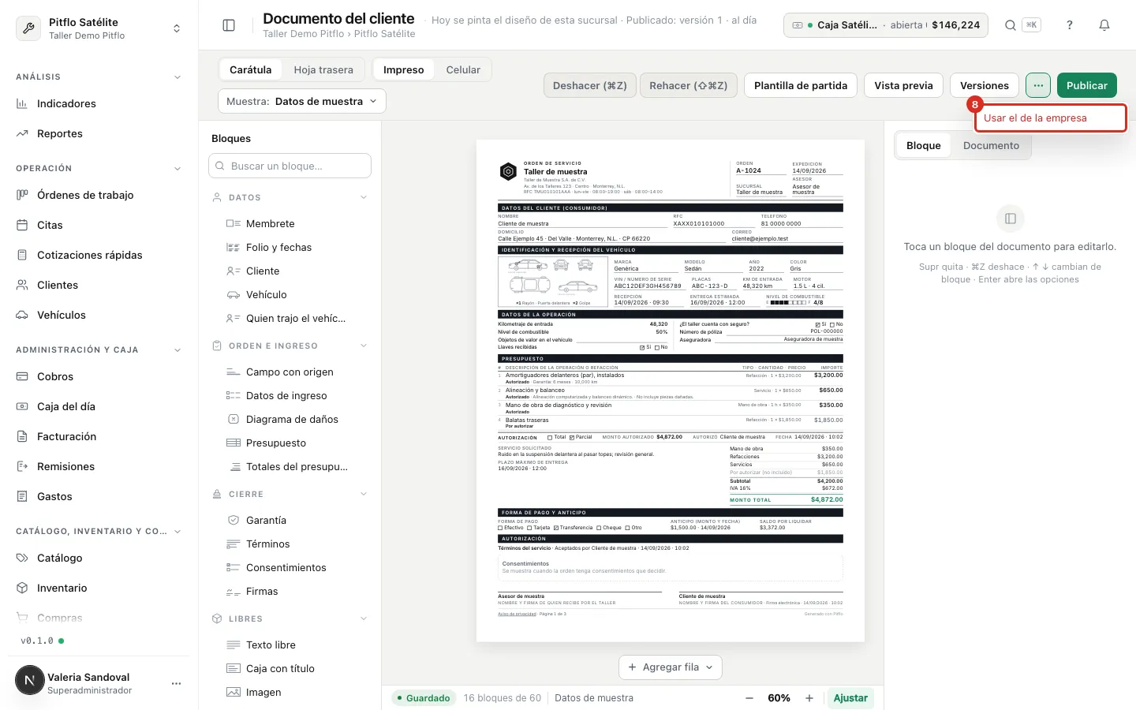Image resolution: width=1136 pixels, height=710 pixels.
Task: Open user menu dots beside Valeria Sandoval
Action: click(176, 683)
